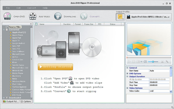Select Google Android tree item
The width and height of the screenshot is (174, 109).
point(19,43)
